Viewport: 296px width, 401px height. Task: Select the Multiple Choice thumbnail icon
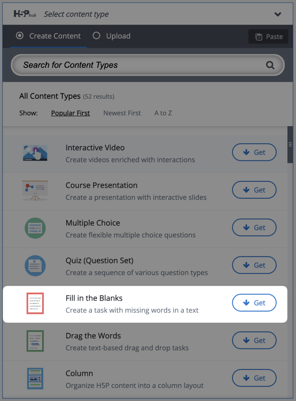(35, 228)
